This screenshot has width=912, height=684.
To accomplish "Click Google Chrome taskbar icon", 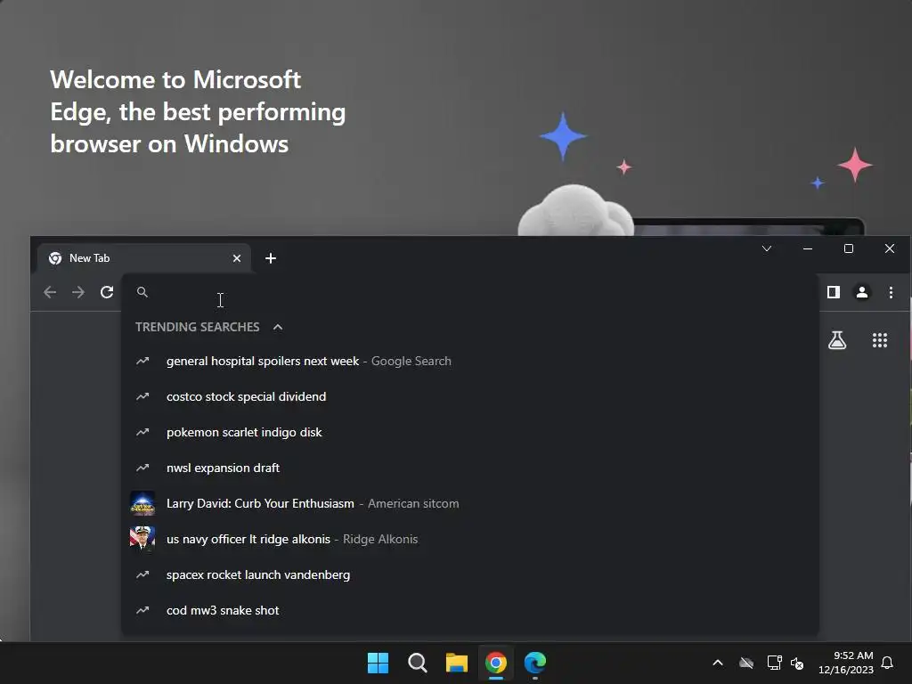I will 495,663.
